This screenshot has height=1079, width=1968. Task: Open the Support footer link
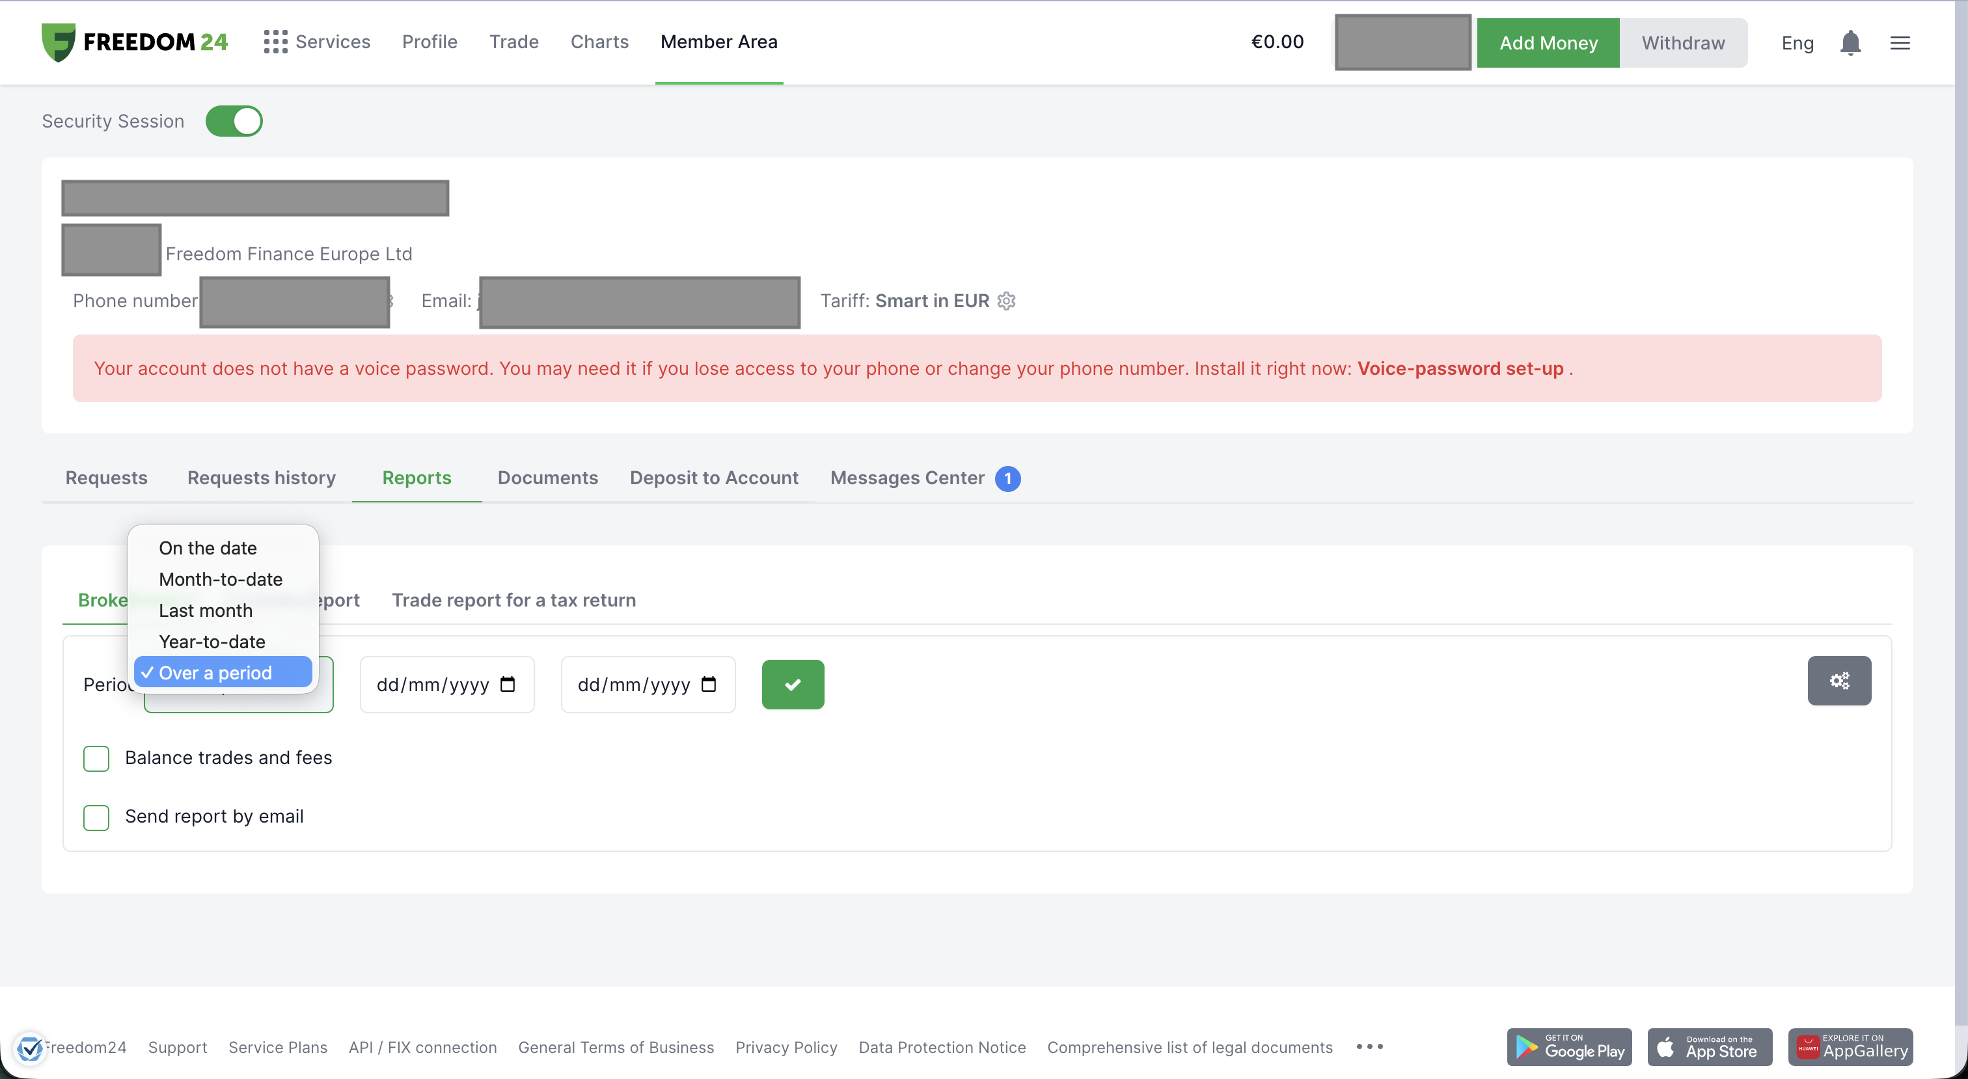coord(177,1047)
